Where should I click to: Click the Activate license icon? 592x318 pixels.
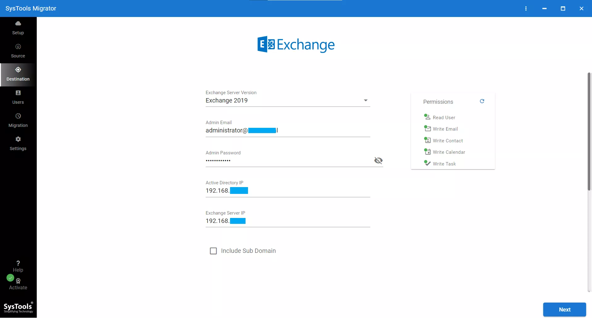(18, 281)
